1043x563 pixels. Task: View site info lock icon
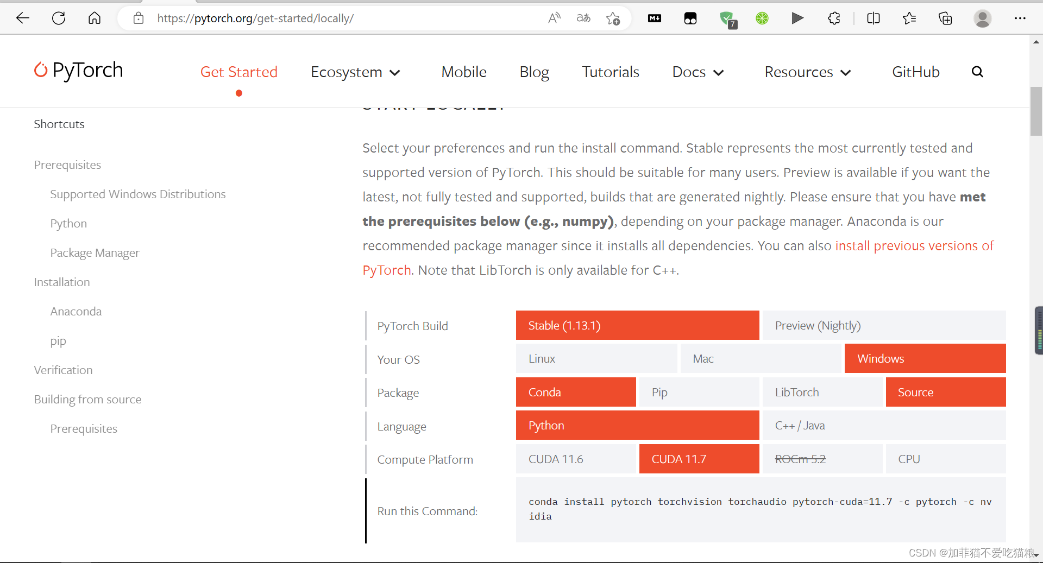[139, 18]
